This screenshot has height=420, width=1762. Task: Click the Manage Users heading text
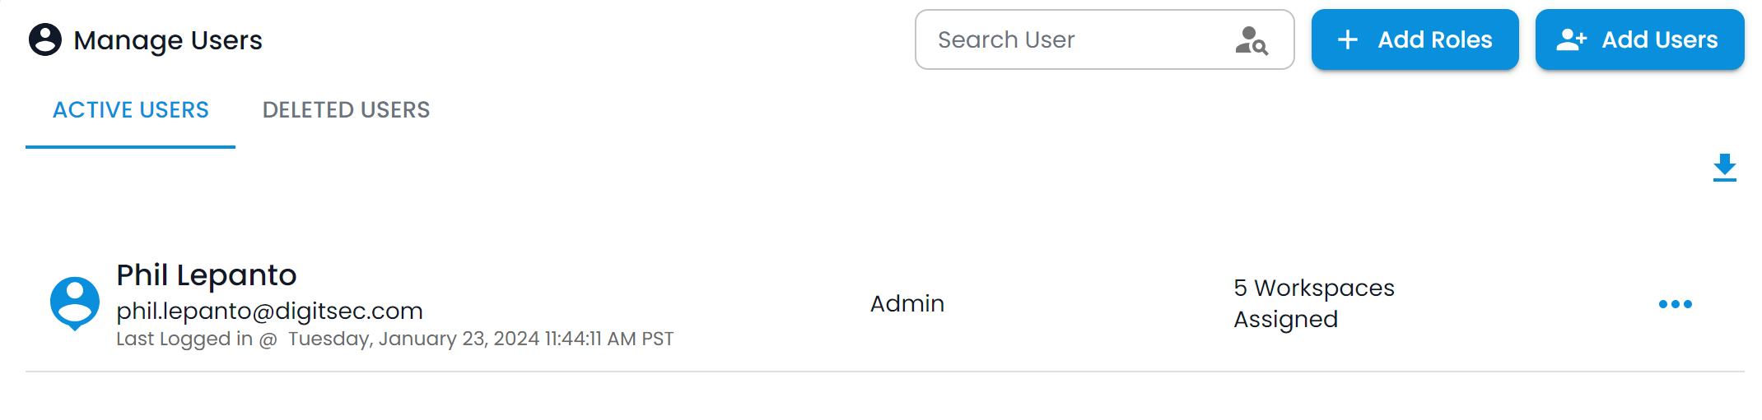coord(168,39)
